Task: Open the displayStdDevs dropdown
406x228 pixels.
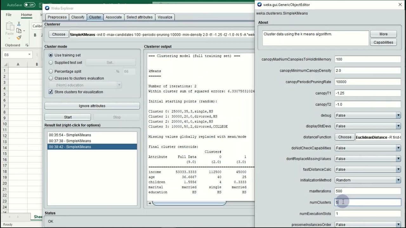Action: tap(368, 126)
